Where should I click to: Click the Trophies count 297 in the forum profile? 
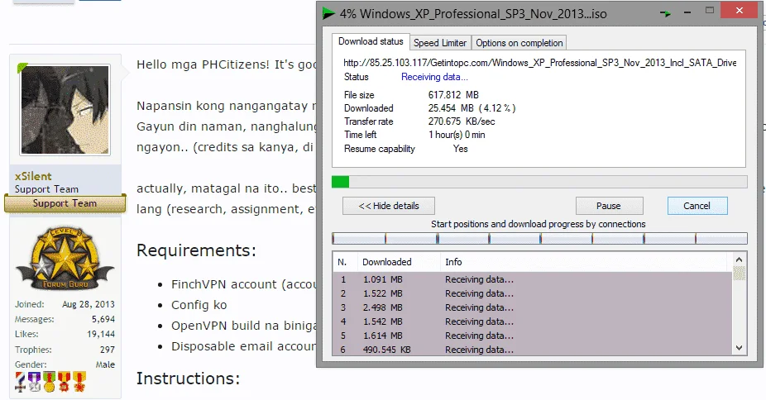pyautogui.click(x=107, y=350)
